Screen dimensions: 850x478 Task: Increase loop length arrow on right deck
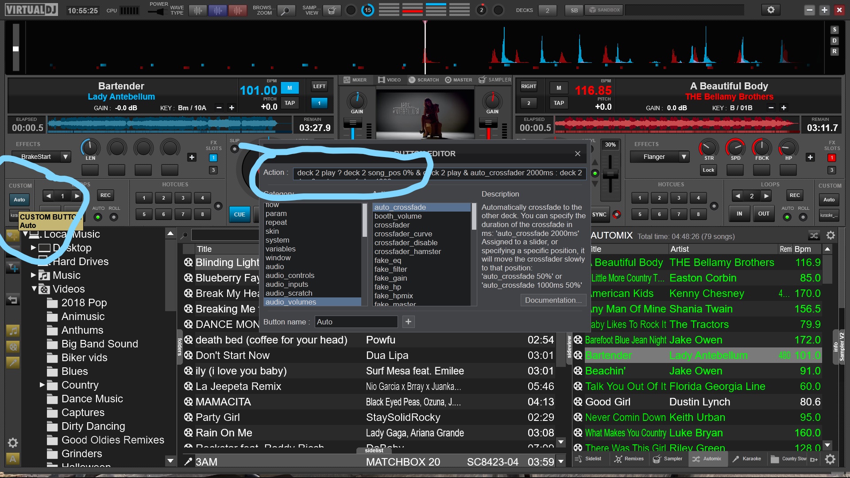[x=766, y=196]
